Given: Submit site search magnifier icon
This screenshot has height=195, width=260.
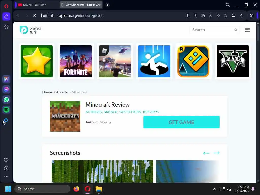Looking at the screenshot, I should [236, 30].
